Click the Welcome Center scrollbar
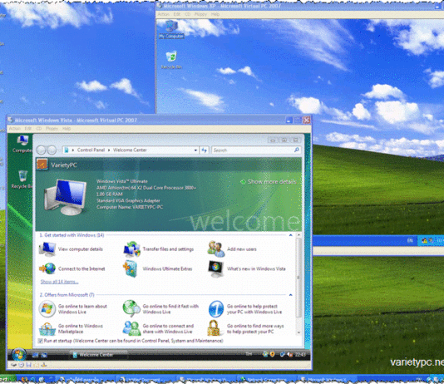444x384 pixels. (298, 283)
